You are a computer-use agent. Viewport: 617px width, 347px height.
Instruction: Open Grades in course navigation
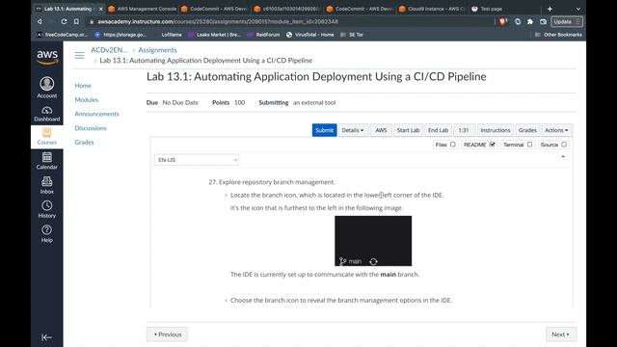[84, 142]
